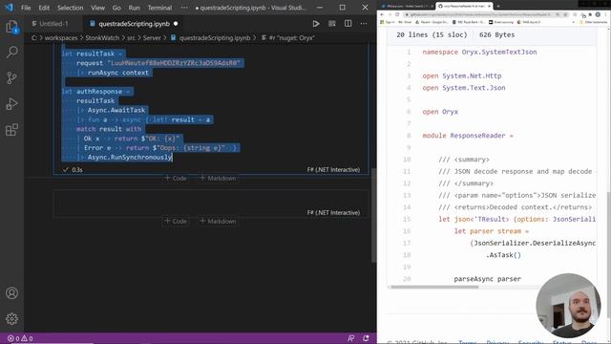Image resolution: width=611 pixels, height=344 pixels.
Task: Open the Extensions view
Action: tap(11, 130)
